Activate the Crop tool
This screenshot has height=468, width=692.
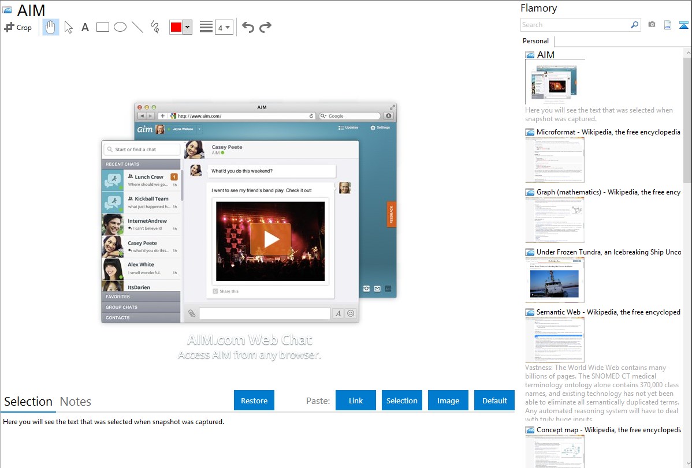coord(18,27)
